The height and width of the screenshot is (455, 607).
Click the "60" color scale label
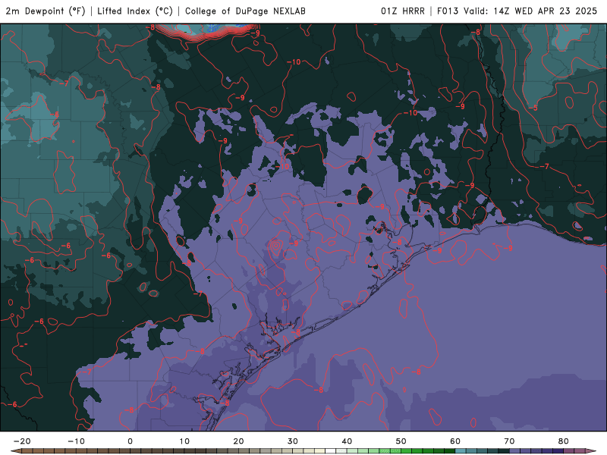[x=455, y=441]
